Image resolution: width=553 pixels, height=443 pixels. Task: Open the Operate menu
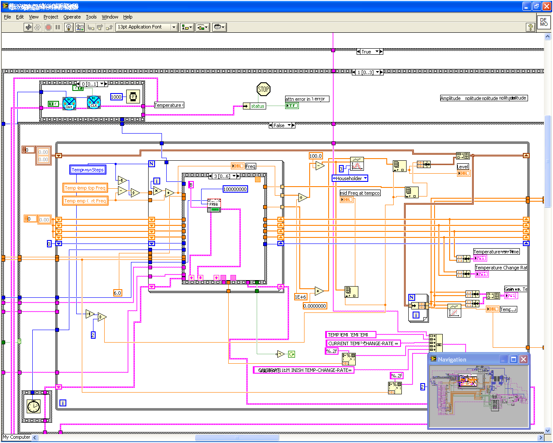click(72, 17)
